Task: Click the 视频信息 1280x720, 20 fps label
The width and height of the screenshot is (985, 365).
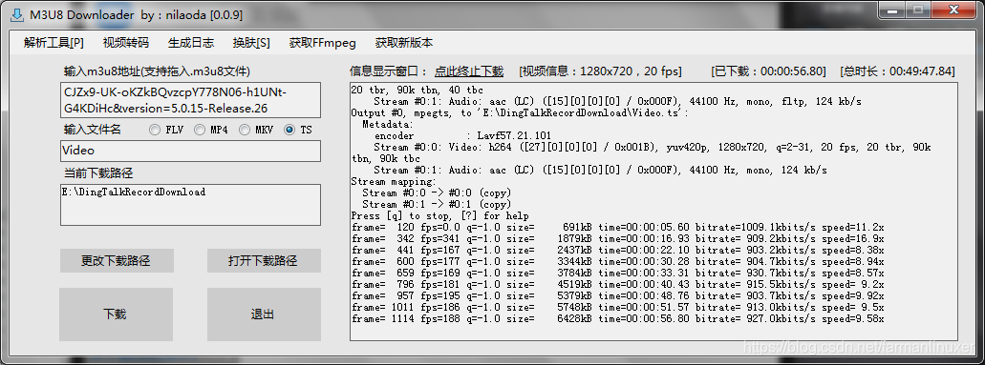Action: point(600,71)
